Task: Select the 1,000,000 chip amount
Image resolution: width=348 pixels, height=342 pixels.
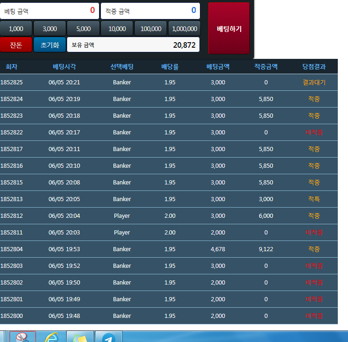Action: click(x=185, y=29)
